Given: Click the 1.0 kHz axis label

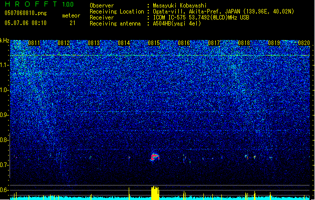Looking at the screenshot, I should click(x=5, y=90).
